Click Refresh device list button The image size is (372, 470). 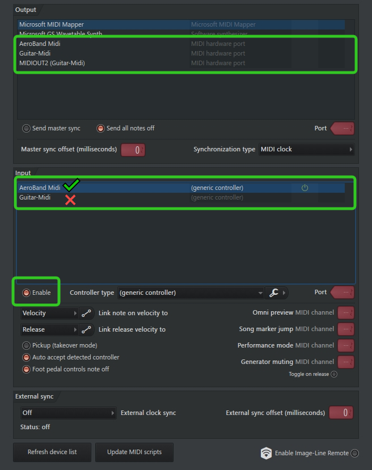coord(52,452)
